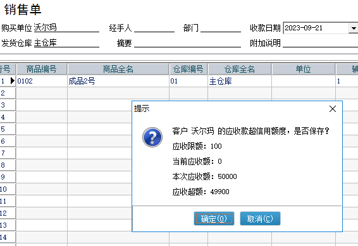Screen dimensions: 358x246
Task: Select row number 12 header
Action: tap(8, 213)
